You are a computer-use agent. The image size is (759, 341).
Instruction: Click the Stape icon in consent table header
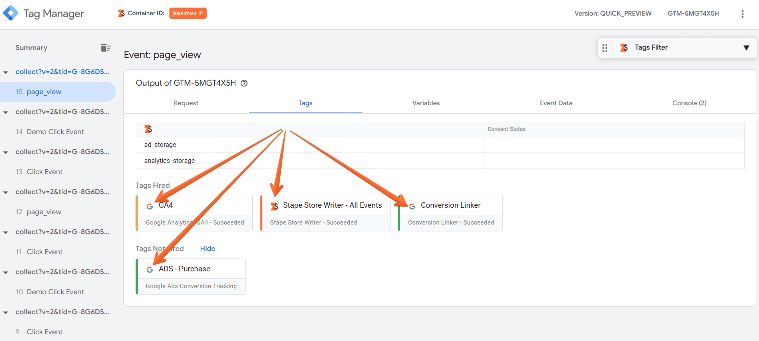(148, 129)
